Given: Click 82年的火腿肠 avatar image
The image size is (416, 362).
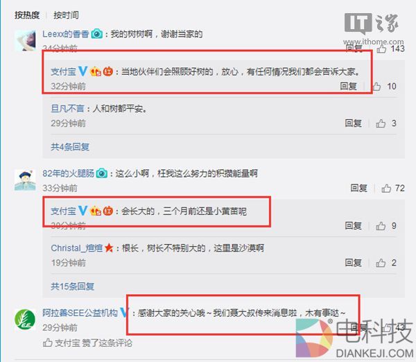Looking at the screenshot, I should (x=25, y=180).
